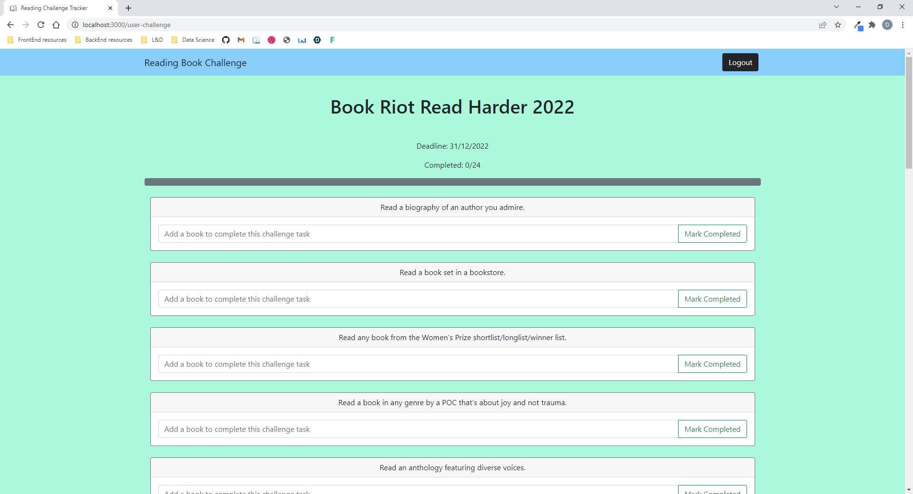Go back to the previous page
This screenshot has width=913, height=494.
(x=10, y=25)
